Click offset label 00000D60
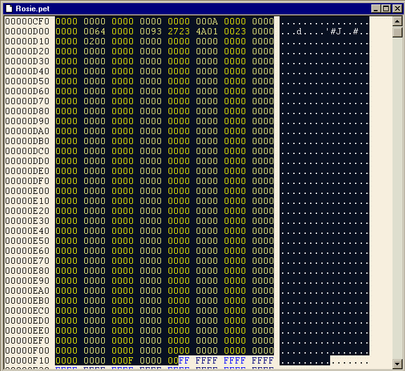405x371 pixels. (x=27, y=91)
